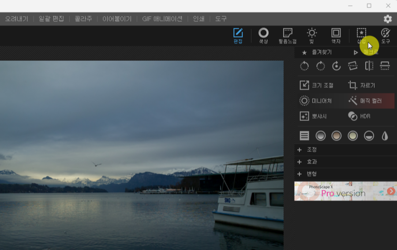
Task: Open the settings gear icon
Action: 388,19
